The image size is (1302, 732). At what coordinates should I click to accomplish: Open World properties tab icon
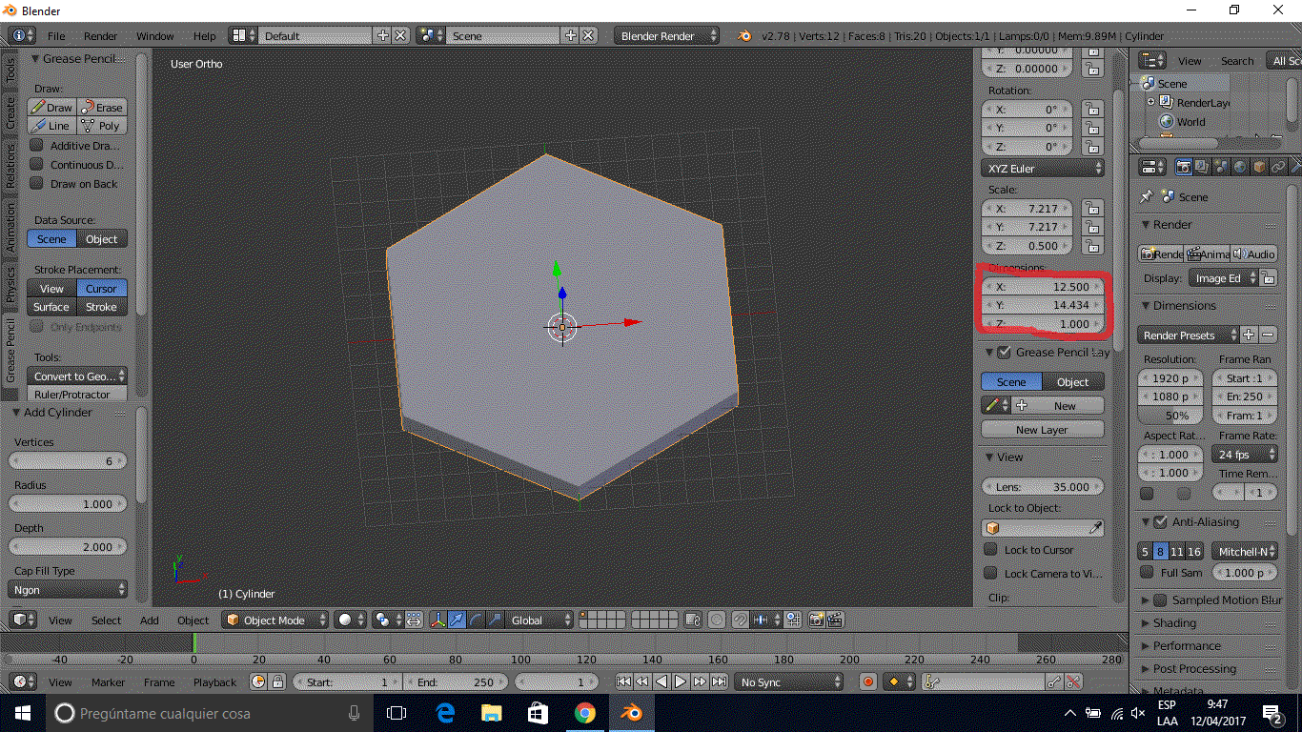[x=1239, y=167]
